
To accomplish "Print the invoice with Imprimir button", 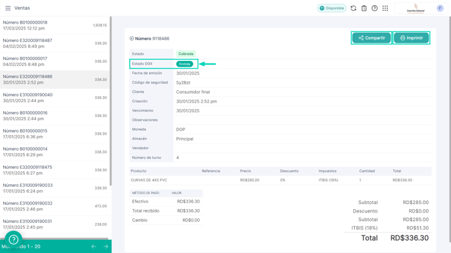I will 411,38.
